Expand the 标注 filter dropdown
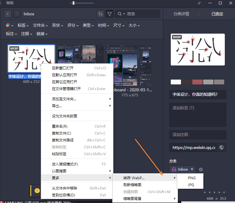 (x=11, y=34)
